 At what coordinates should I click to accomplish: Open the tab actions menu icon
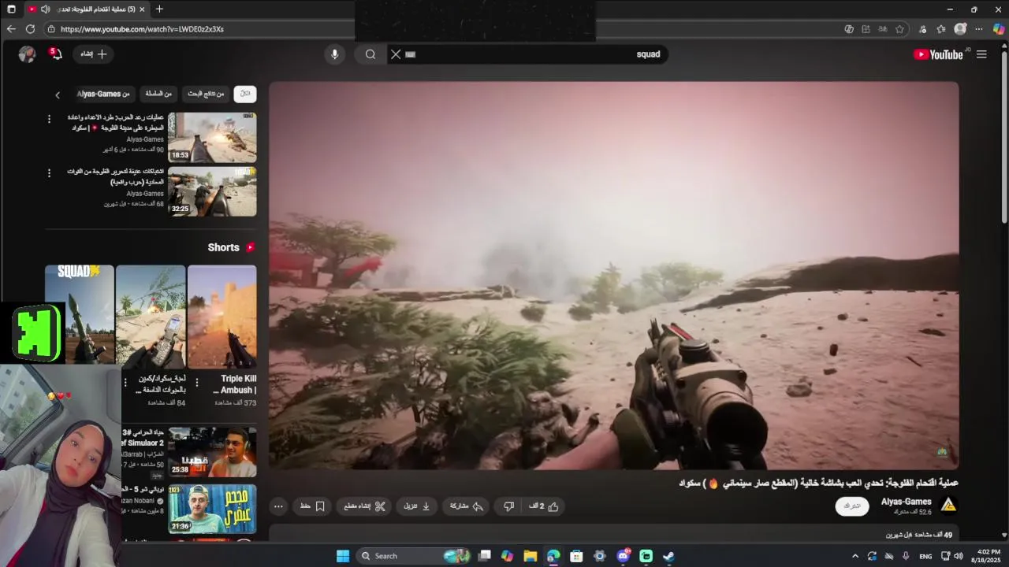[11, 9]
